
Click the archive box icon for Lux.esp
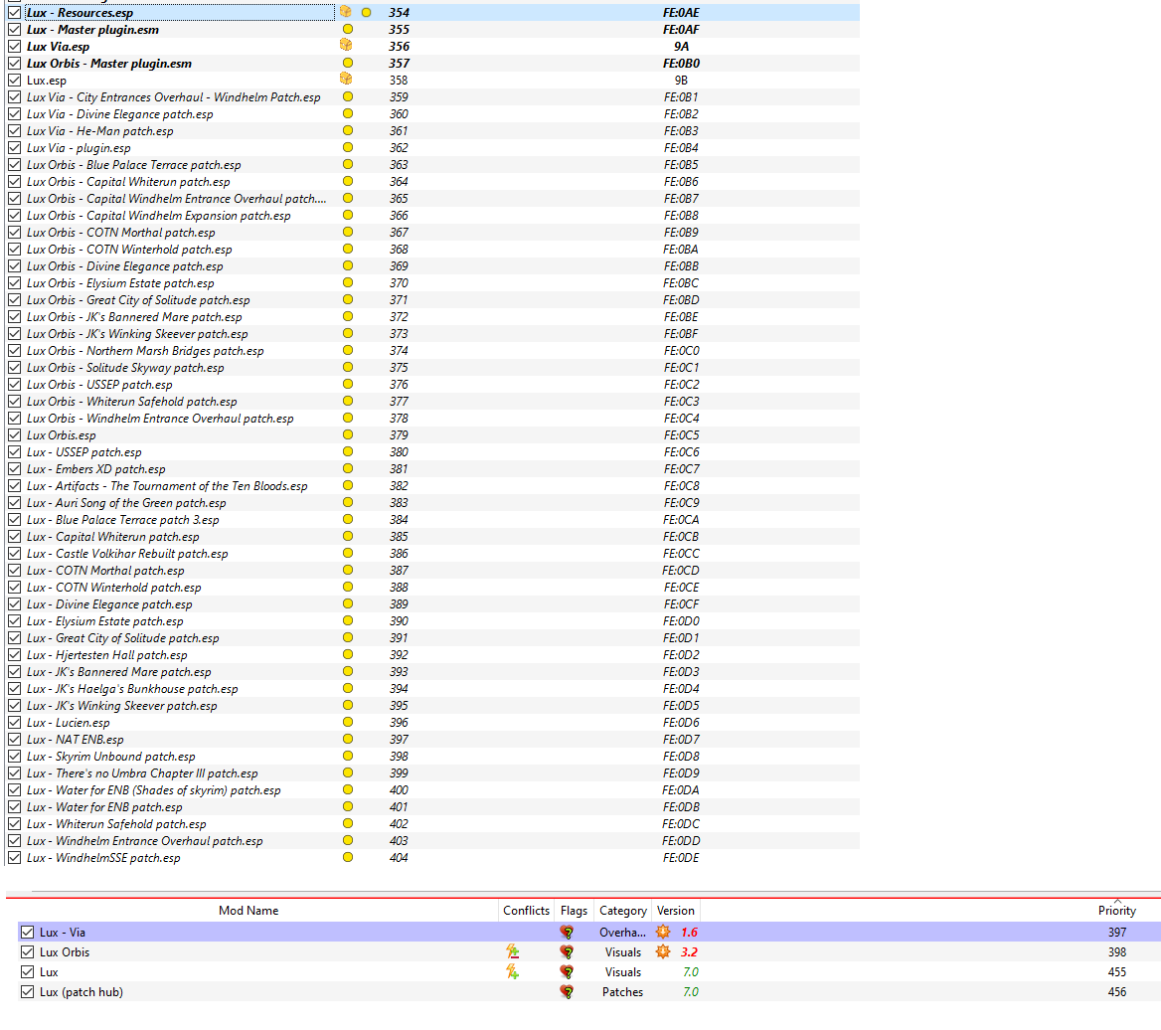coord(346,79)
